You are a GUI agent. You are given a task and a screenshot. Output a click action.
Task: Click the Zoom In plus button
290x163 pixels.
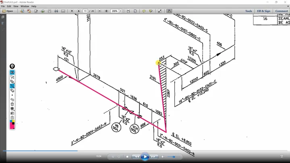(106, 11)
